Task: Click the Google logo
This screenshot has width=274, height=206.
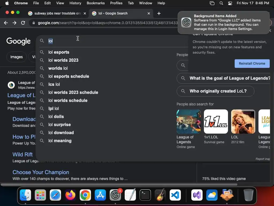Action: pos(18,41)
